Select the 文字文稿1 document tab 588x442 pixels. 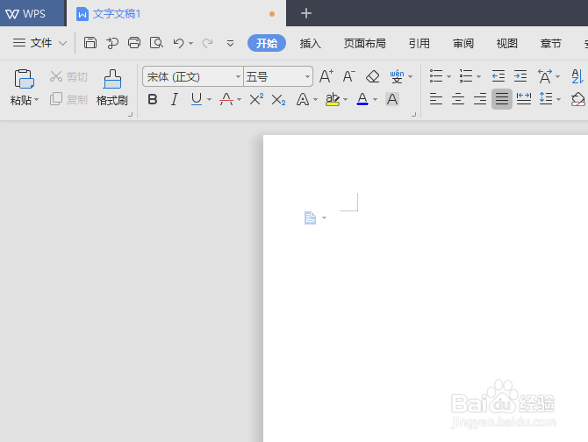[176, 14]
